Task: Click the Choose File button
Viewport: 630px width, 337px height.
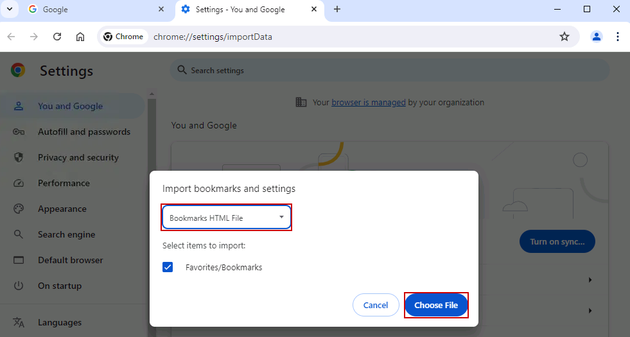Action: coord(436,305)
